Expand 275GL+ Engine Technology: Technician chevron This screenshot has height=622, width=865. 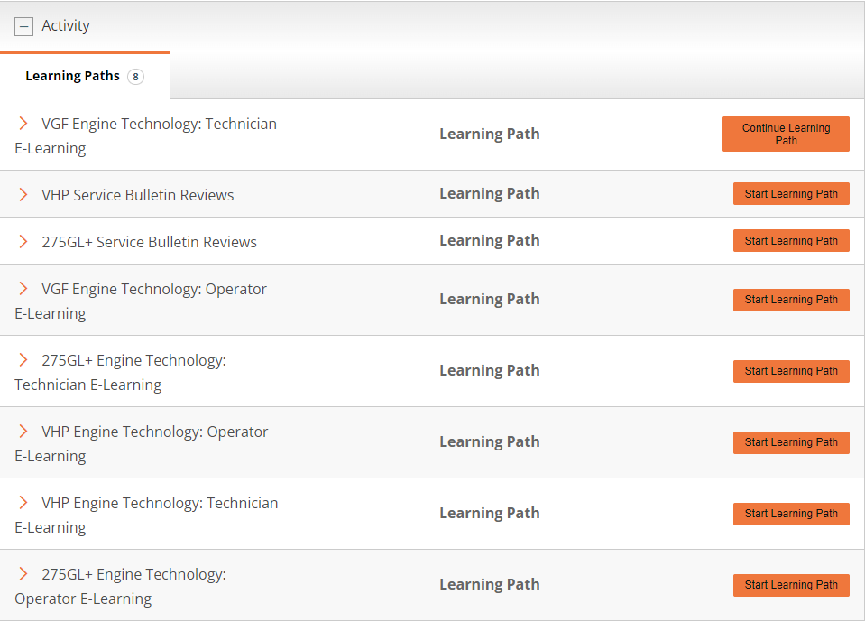click(23, 360)
